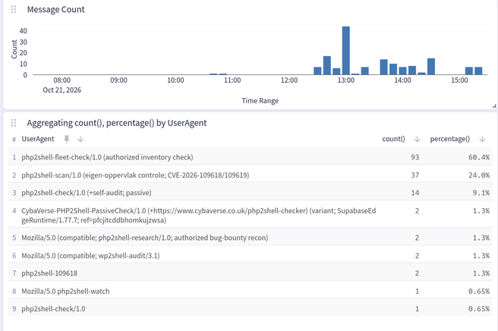Click the 14:00 time axis label
This screenshot has height=331, width=498.
point(402,80)
